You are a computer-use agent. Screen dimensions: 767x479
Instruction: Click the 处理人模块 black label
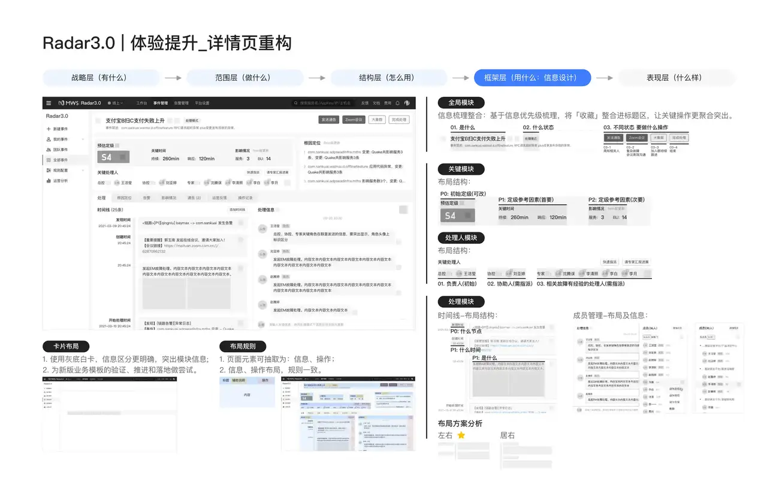pos(461,237)
